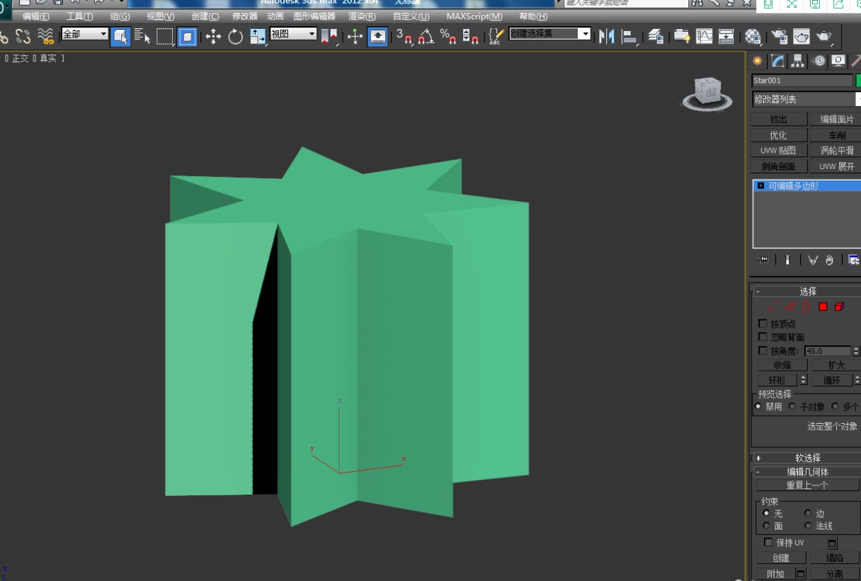Screen dimensions: 861x581
Task: Open the MAXScript(M) menu
Action: point(474,16)
